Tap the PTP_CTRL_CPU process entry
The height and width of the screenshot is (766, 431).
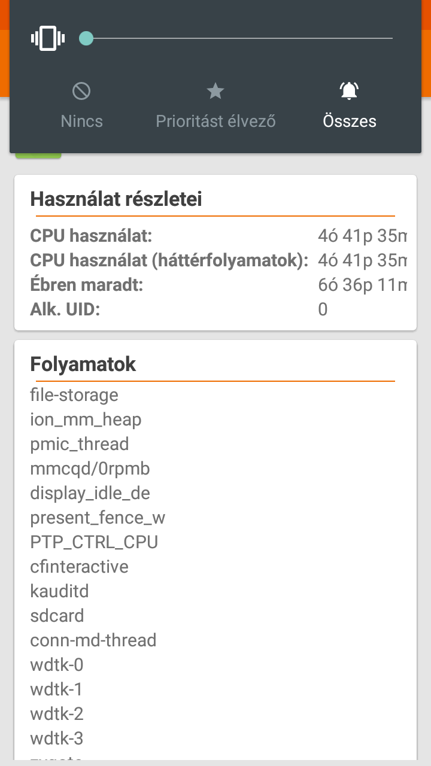click(x=94, y=542)
